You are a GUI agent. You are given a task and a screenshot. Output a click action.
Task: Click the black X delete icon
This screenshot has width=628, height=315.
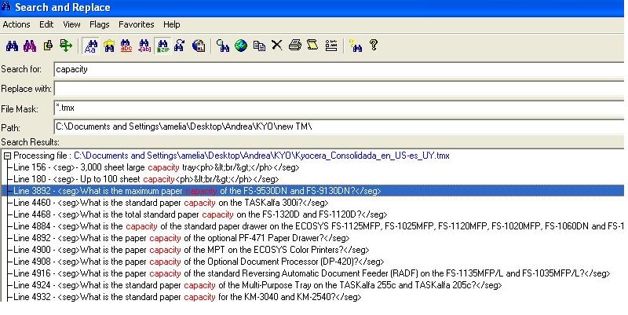point(277,45)
